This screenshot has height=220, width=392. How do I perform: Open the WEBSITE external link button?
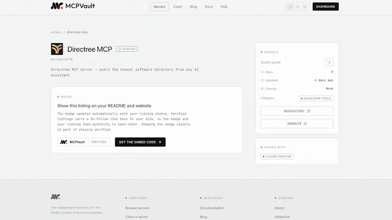pos(297,124)
